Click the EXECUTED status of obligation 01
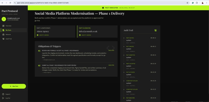Screen dimensions: 209x102 [111, 50]
